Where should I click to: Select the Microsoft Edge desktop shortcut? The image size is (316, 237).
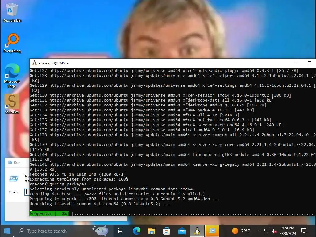pyautogui.click(x=12, y=76)
